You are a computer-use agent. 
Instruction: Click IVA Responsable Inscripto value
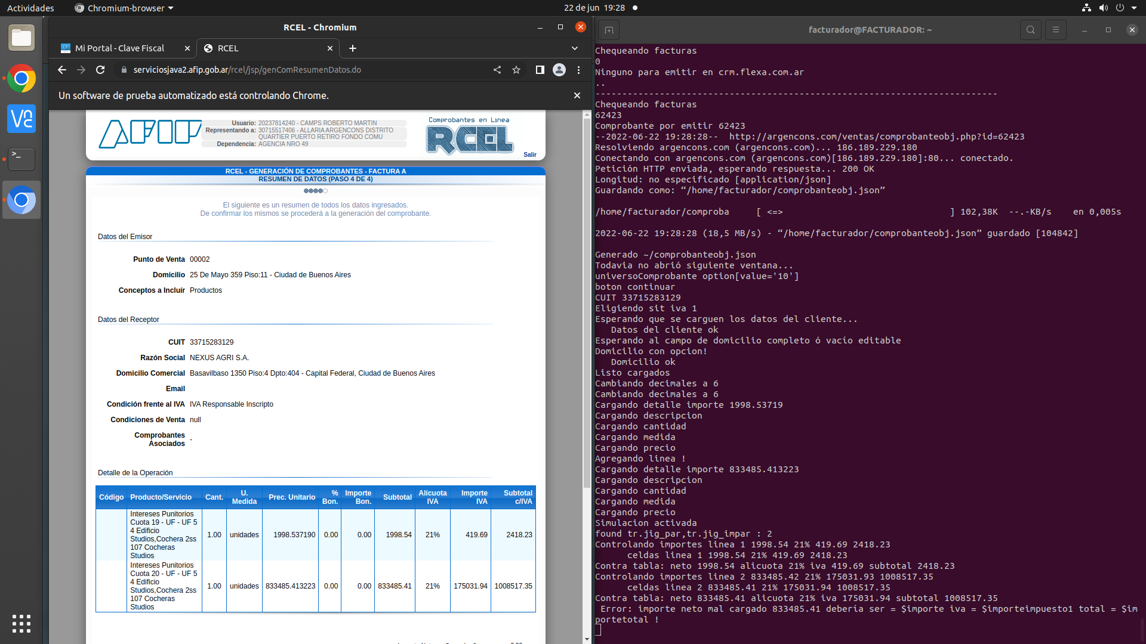pyautogui.click(x=232, y=404)
